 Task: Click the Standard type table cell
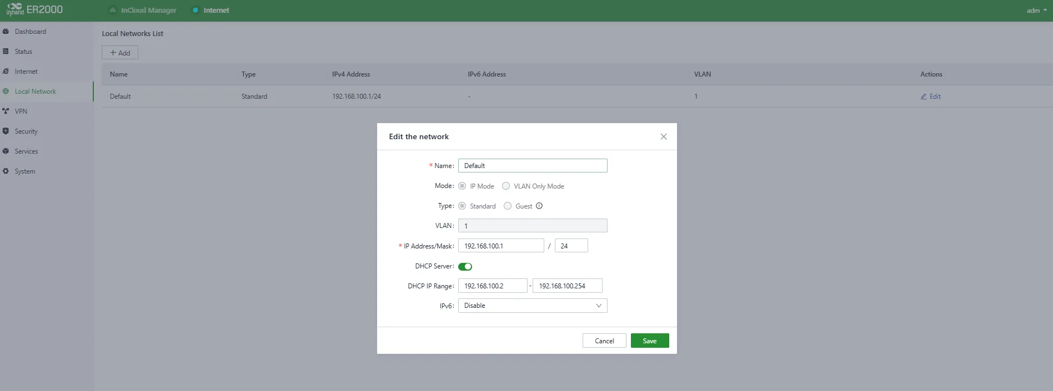[x=254, y=97]
